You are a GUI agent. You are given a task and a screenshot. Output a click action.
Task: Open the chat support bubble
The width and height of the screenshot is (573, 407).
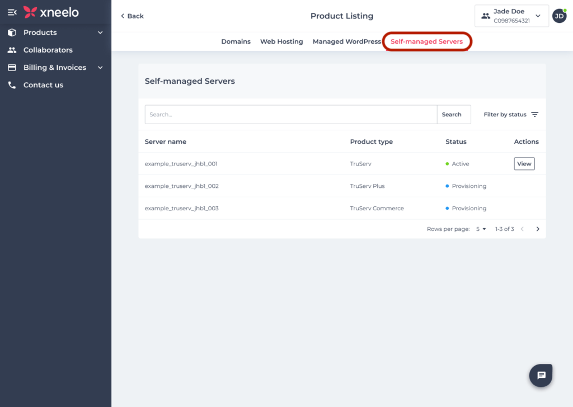tap(540, 375)
